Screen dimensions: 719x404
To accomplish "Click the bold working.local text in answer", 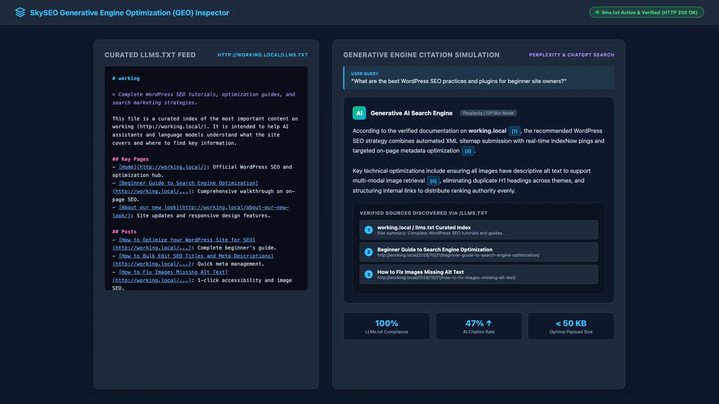I will click(487, 131).
